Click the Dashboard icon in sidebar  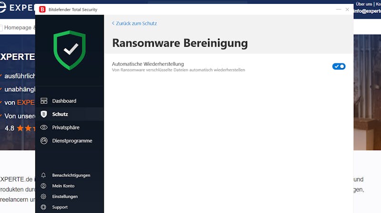(x=44, y=101)
